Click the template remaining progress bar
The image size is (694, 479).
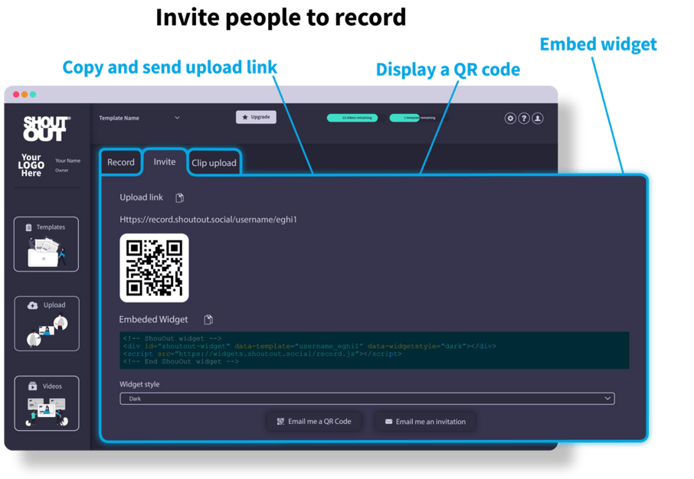418,118
